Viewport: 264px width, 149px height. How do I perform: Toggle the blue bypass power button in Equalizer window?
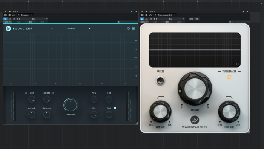pos(5,19)
